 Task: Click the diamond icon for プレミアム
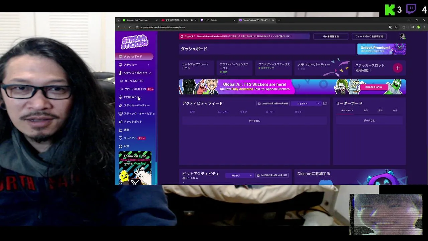tap(121, 138)
